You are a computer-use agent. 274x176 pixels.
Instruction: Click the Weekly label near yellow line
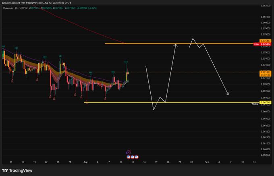pos(255,104)
